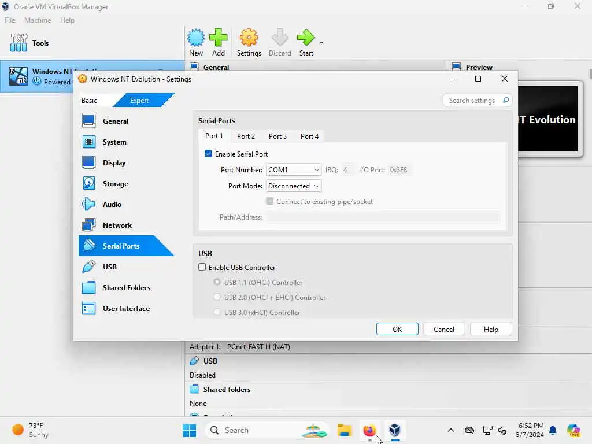The height and width of the screenshot is (444, 592).
Task: Open the Port Mode Disconnected dropdown
Action: (294, 186)
